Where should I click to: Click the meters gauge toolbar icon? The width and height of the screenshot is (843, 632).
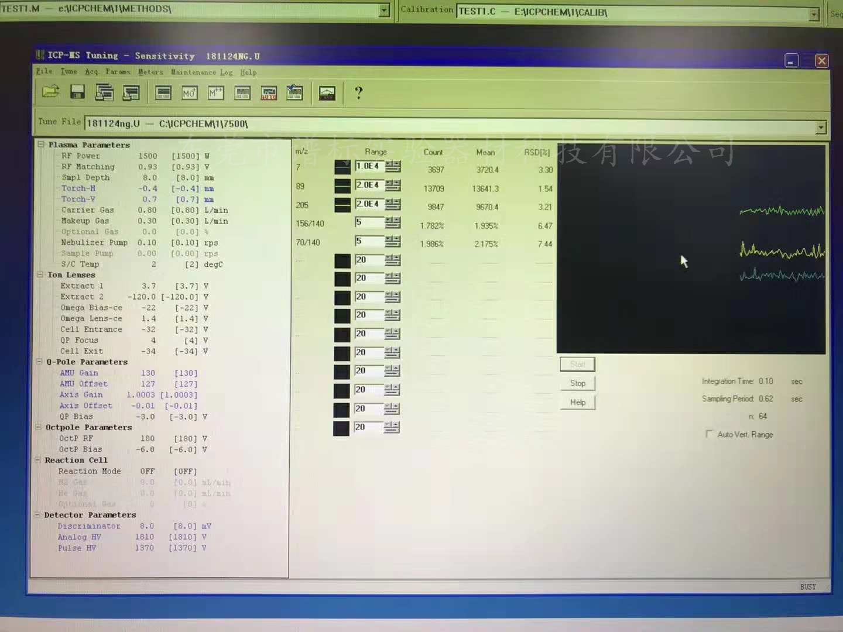(327, 93)
